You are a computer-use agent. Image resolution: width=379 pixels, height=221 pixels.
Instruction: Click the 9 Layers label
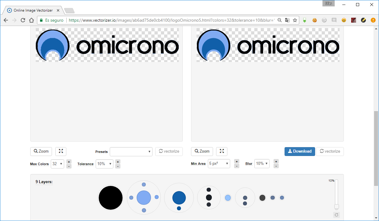(44, 182)
